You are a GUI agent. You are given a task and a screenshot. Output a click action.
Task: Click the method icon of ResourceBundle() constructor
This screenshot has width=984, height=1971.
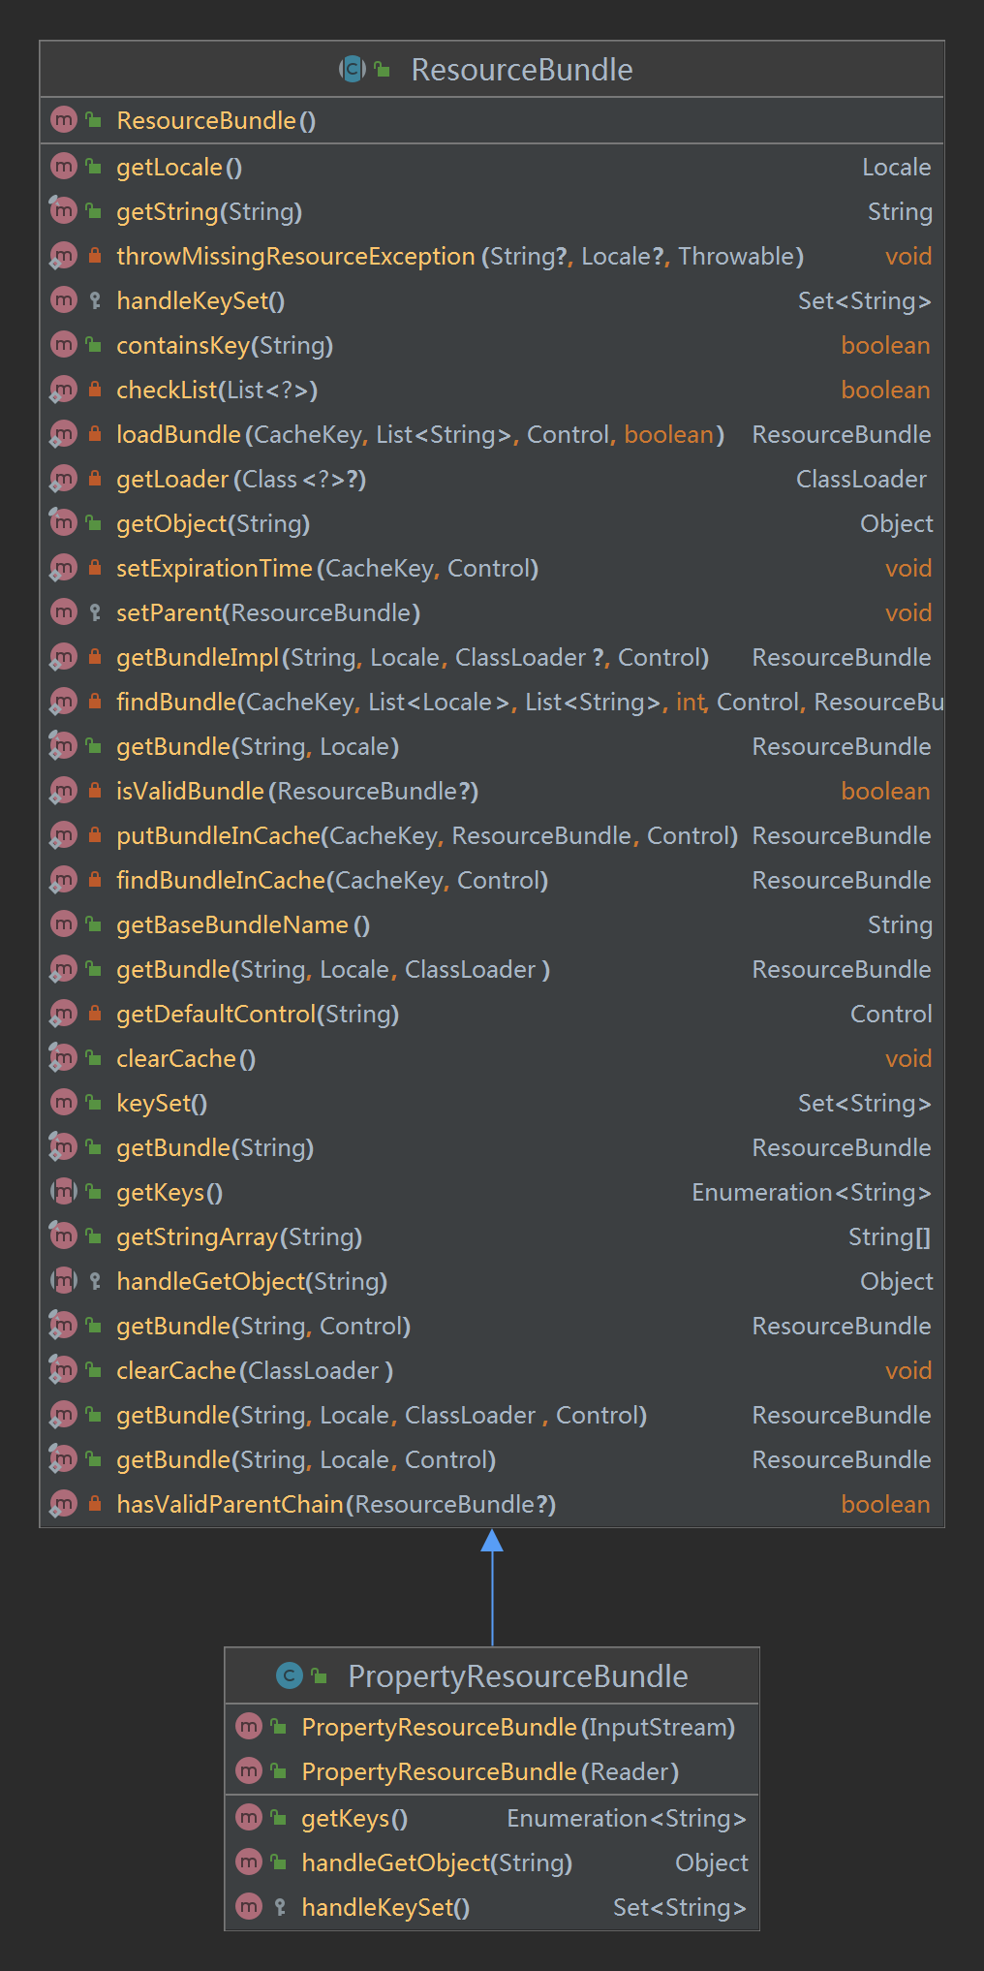click(64, 120)
